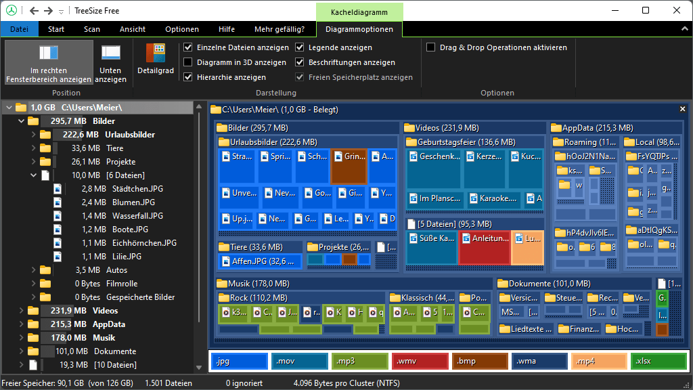Open the Datei menu
The width and height of the screenshot is (693, 390).
tap(20, 29)
